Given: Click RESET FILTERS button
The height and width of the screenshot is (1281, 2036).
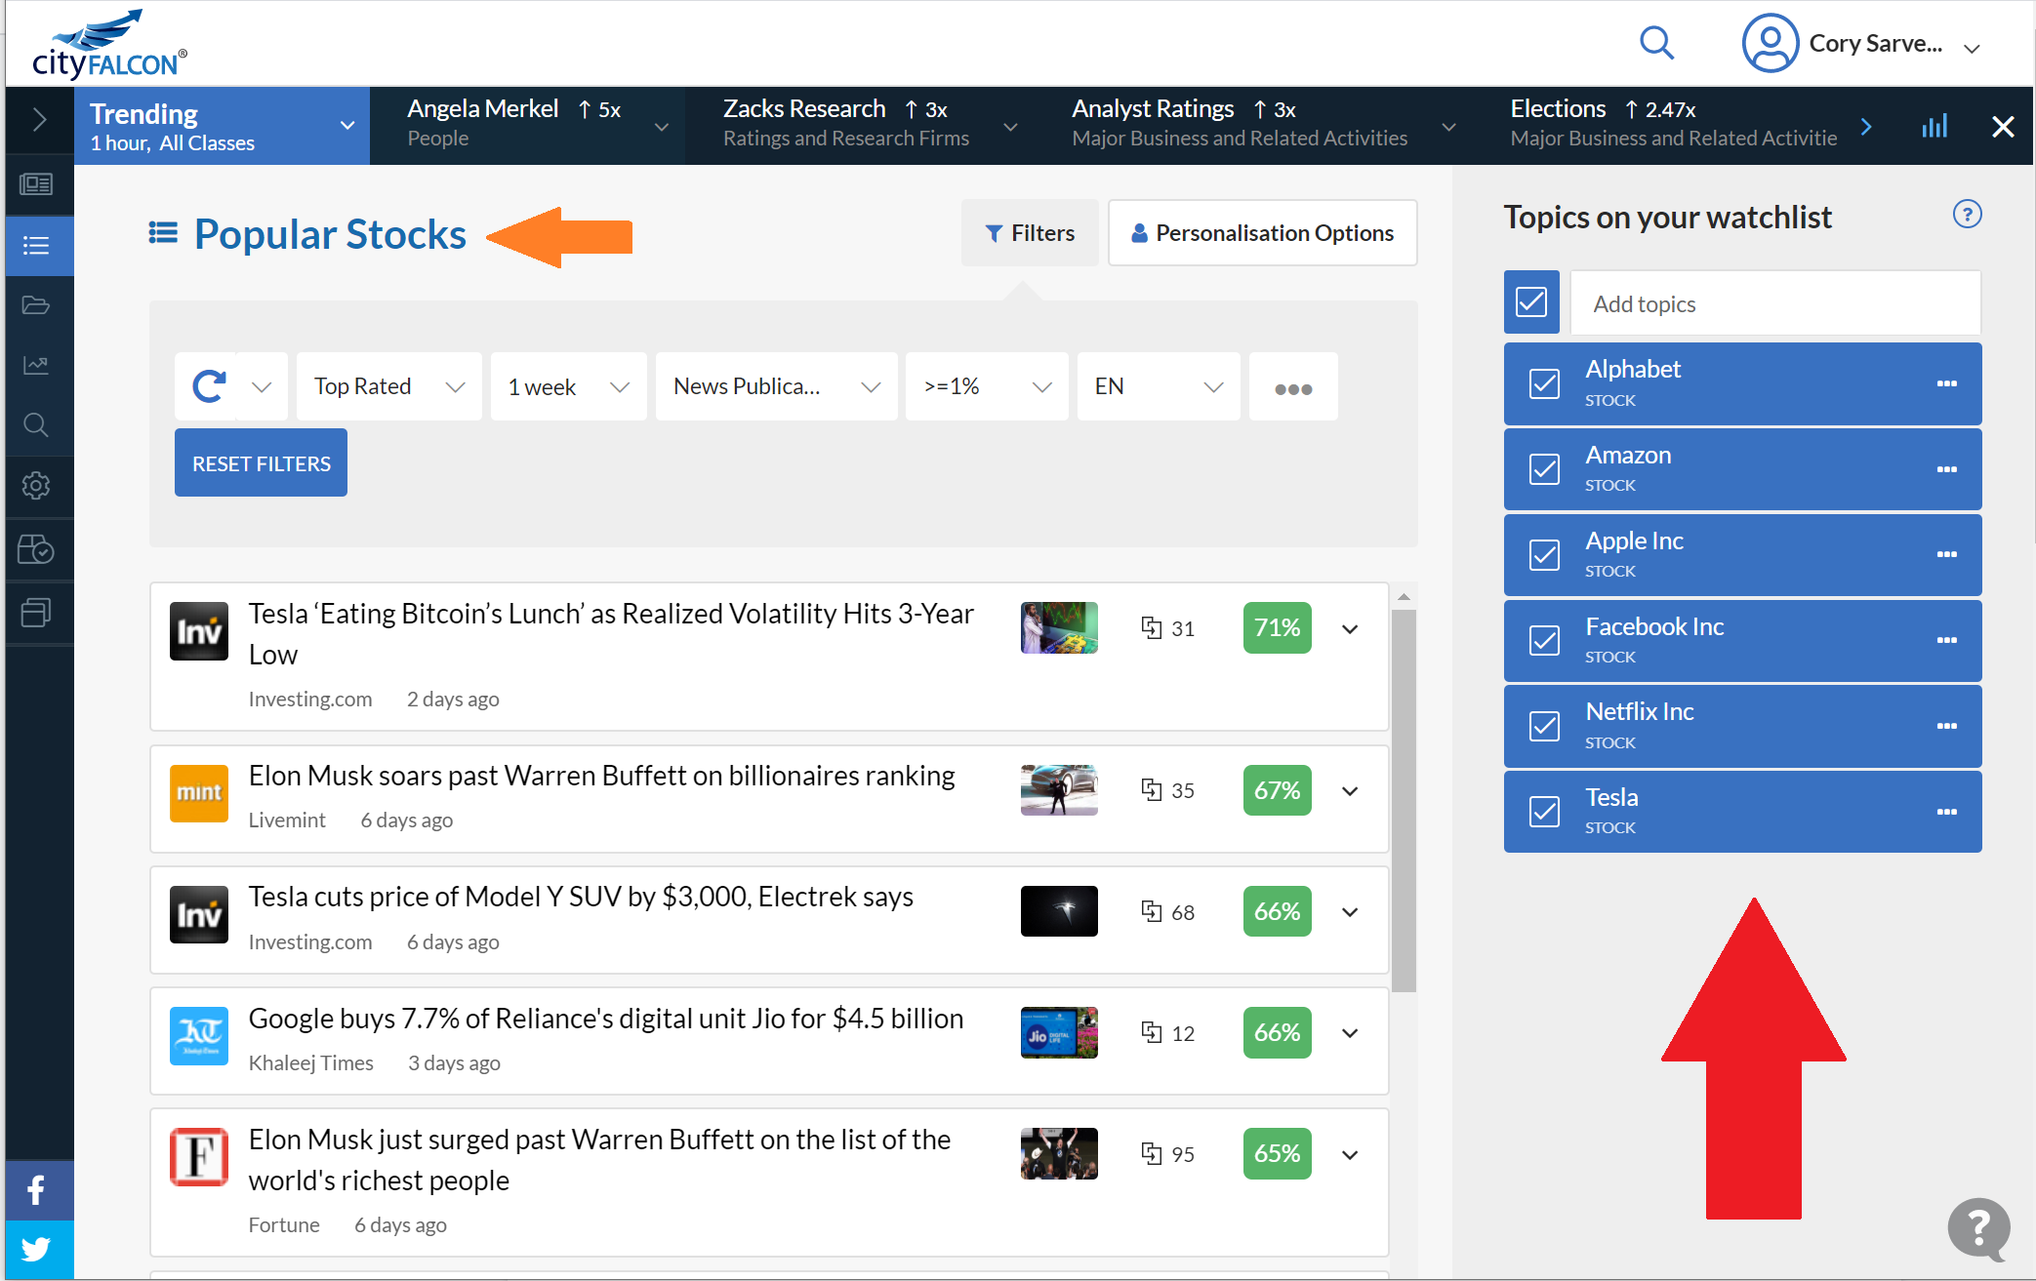Looking at the screenshot, I should 261,462.
